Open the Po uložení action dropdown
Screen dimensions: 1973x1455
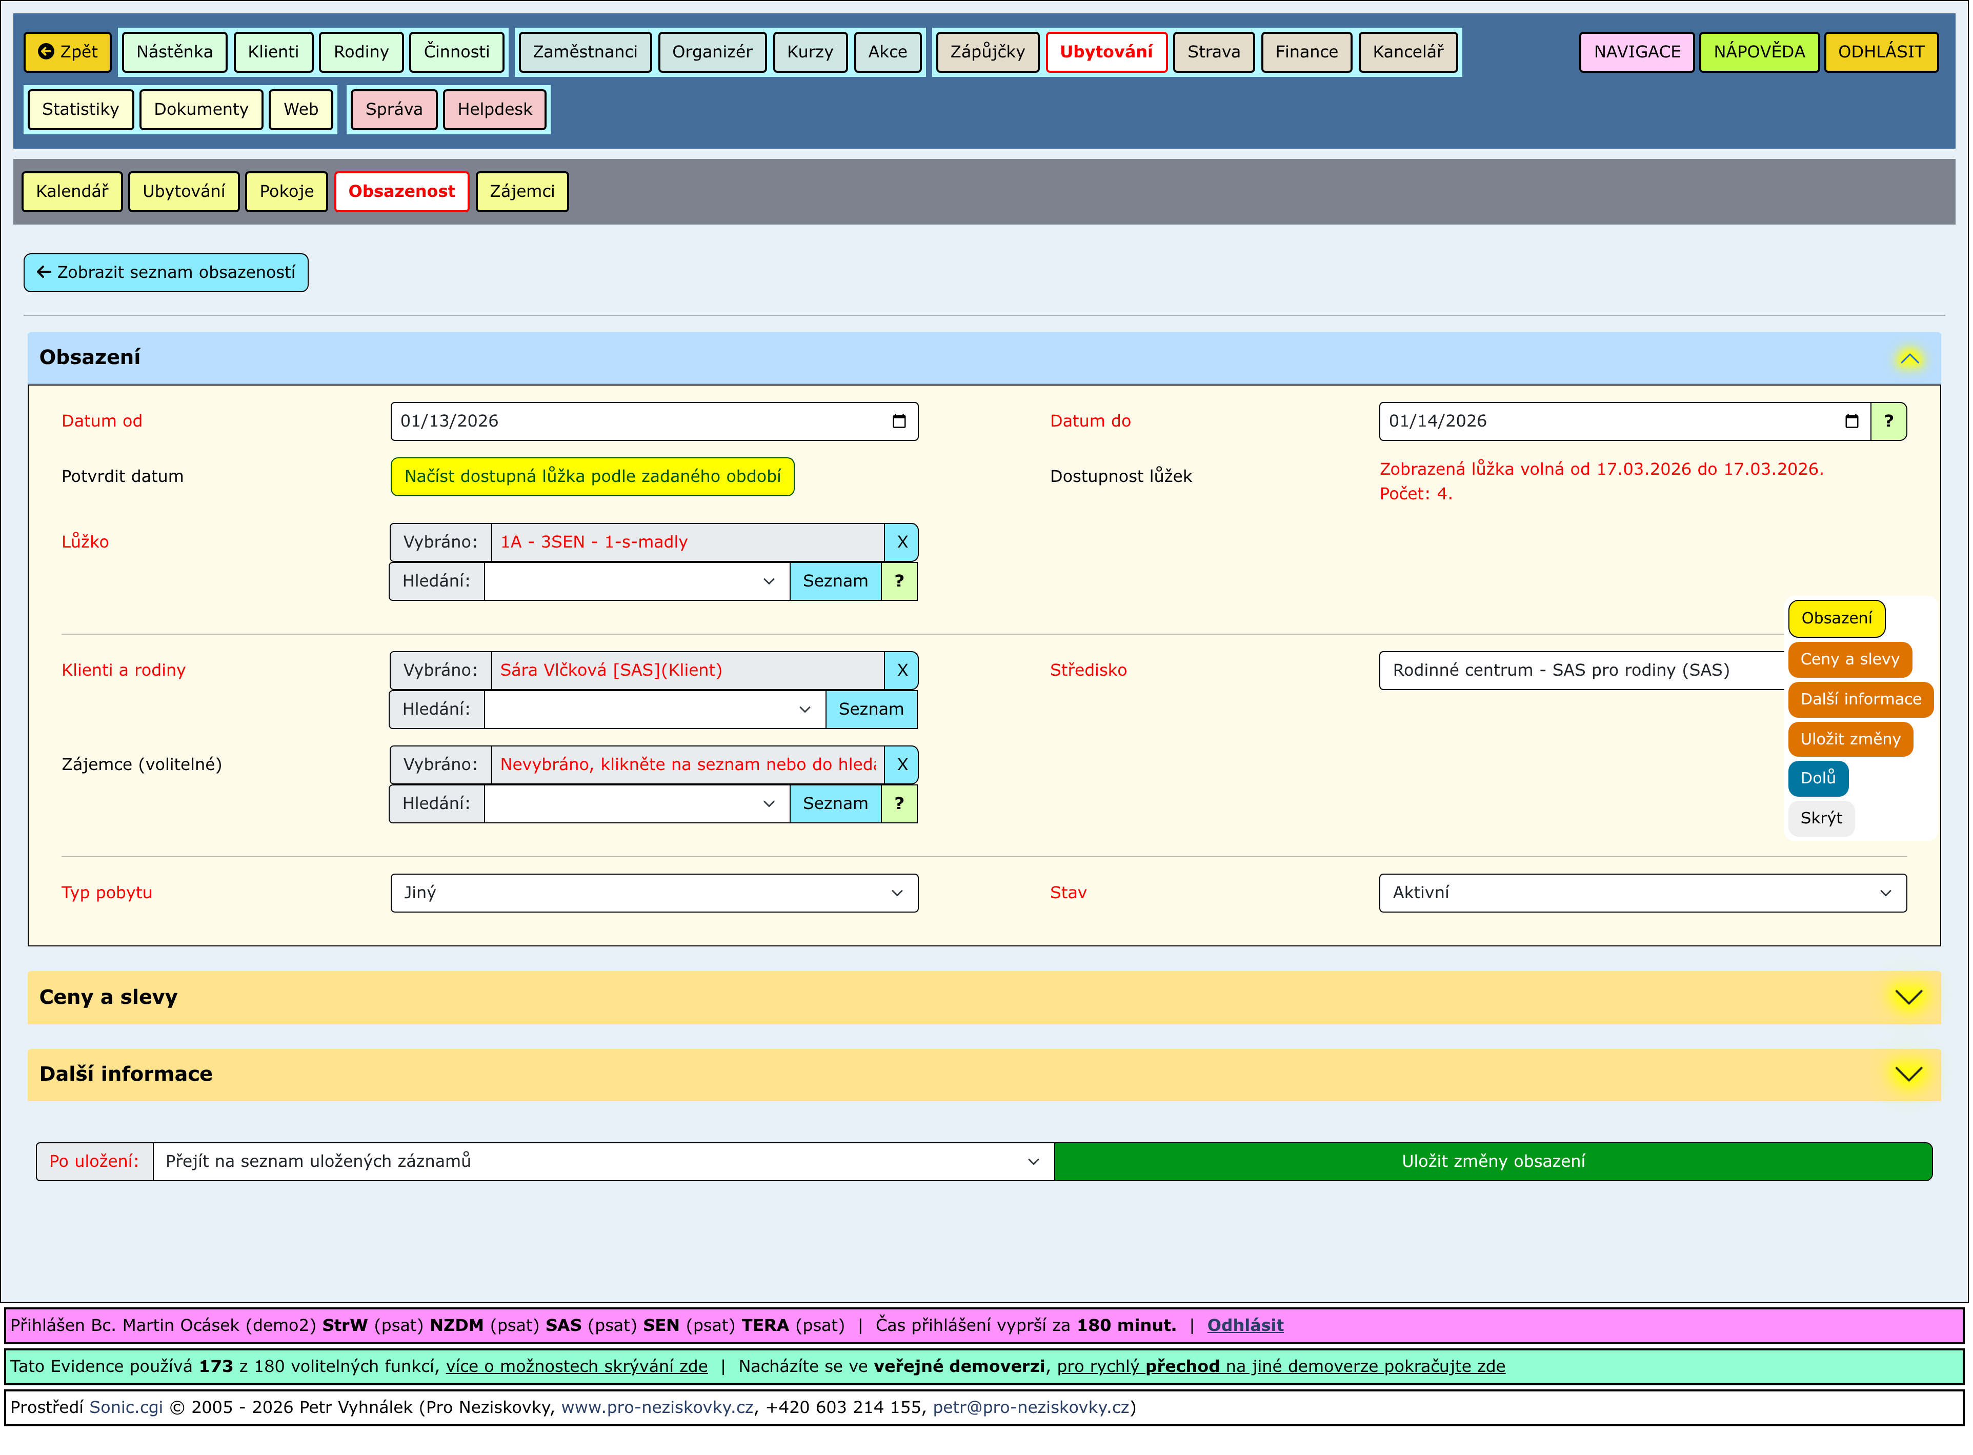coord(602,1163)
